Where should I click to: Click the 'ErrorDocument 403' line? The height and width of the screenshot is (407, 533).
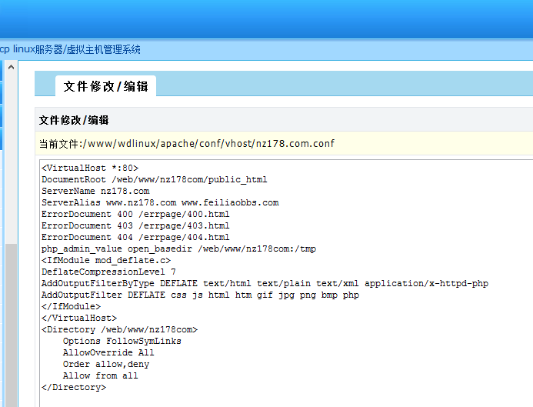135,225
